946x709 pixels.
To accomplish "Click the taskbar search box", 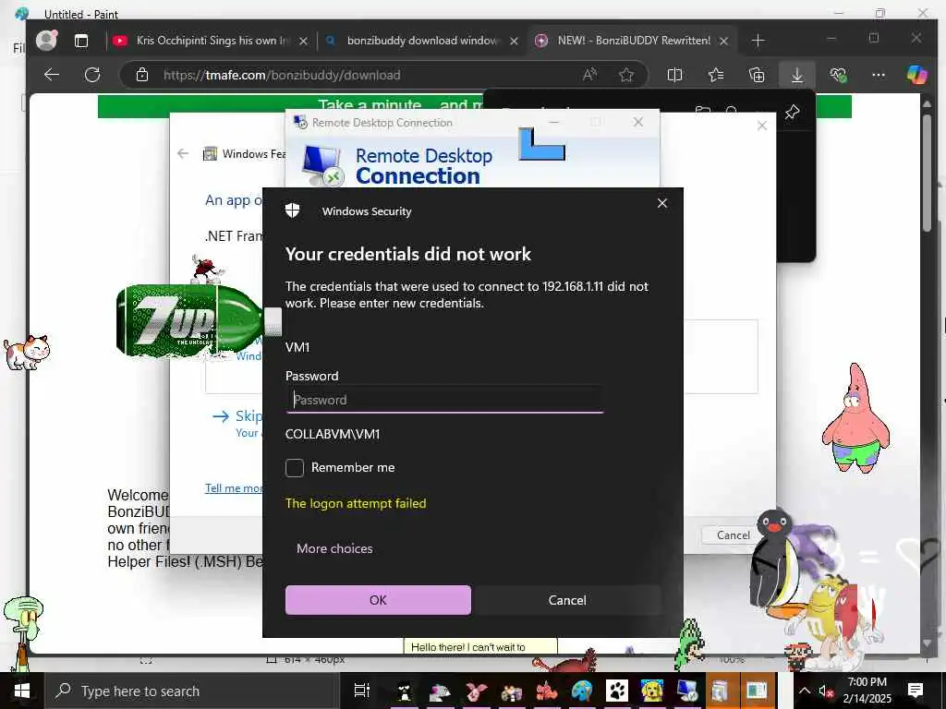I will pyautogui.click(x=193, y=691).
